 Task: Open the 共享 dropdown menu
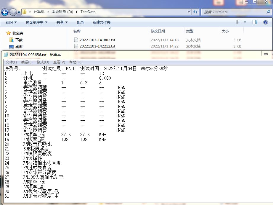[62, 22]
